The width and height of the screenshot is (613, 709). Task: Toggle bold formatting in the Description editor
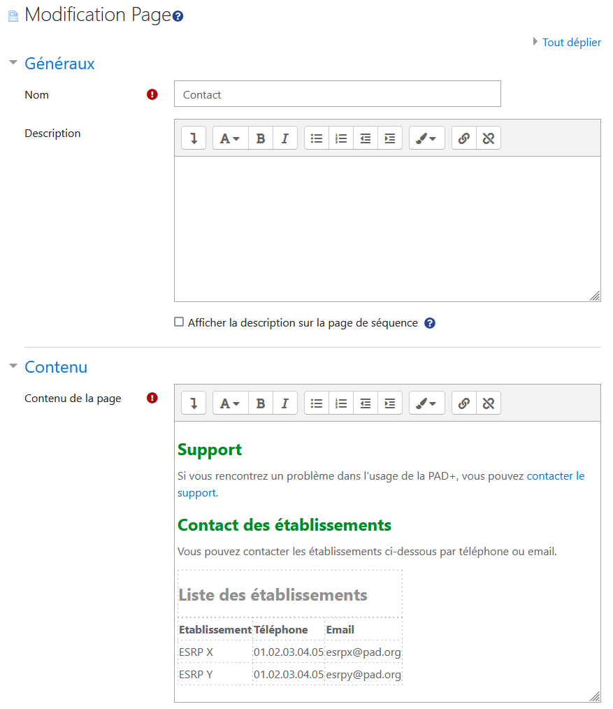[x=260, y=138]
